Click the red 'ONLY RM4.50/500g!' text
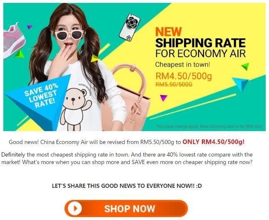 [x=214, y=142]
